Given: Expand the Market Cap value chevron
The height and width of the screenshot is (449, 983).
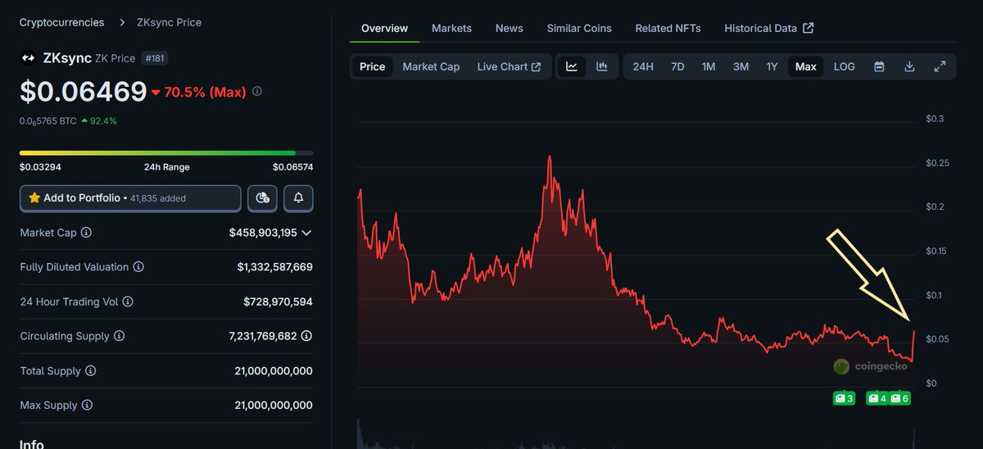Looking at the screenshot, I should [306, 233].
